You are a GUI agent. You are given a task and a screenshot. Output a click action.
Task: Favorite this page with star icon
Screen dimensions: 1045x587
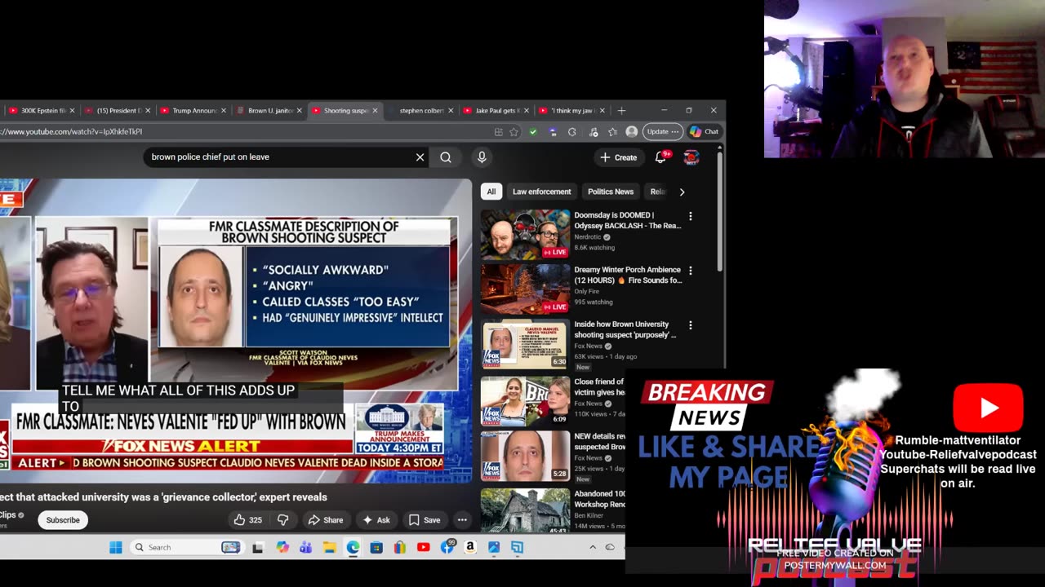point(514,131)
